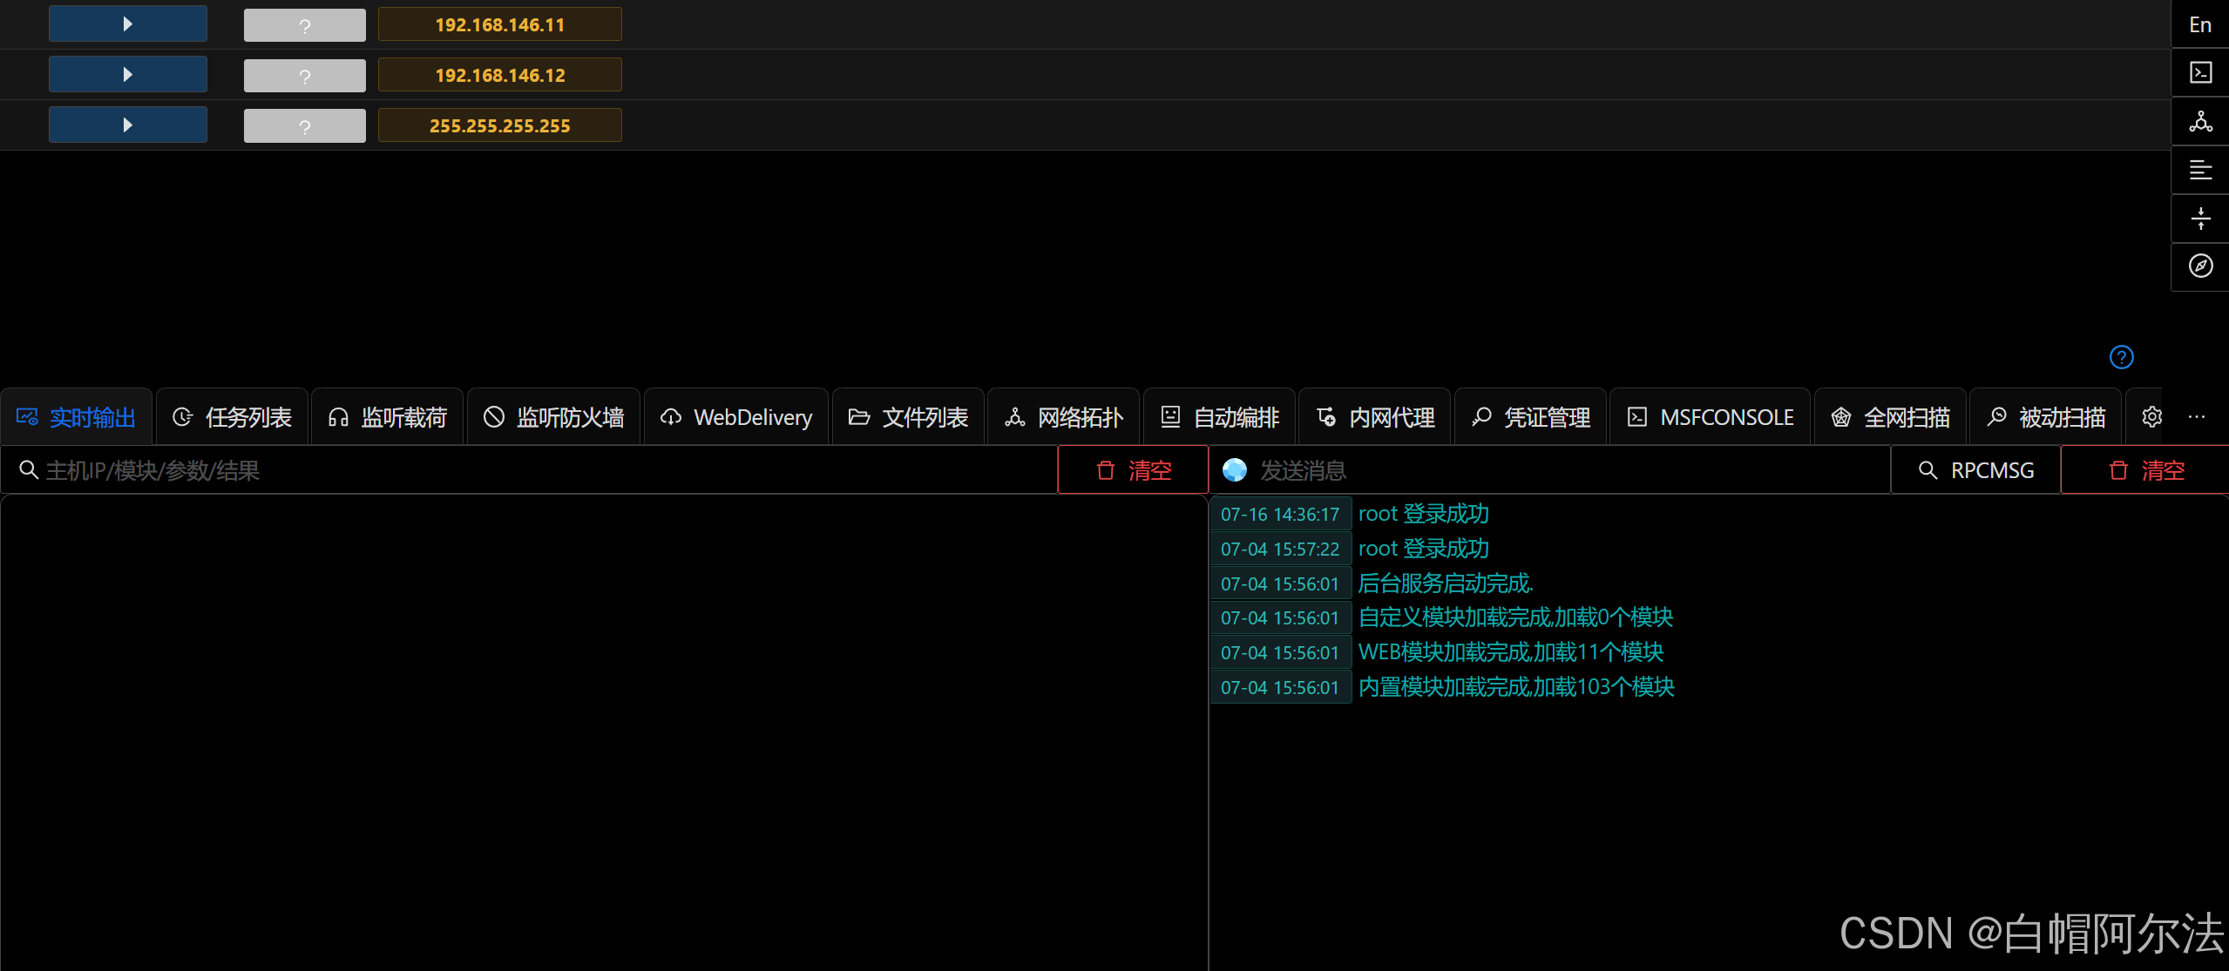Click unknown OS tag for 255.255.255.255
This screenshot has height=971, width=2229.
click(305, 126)
